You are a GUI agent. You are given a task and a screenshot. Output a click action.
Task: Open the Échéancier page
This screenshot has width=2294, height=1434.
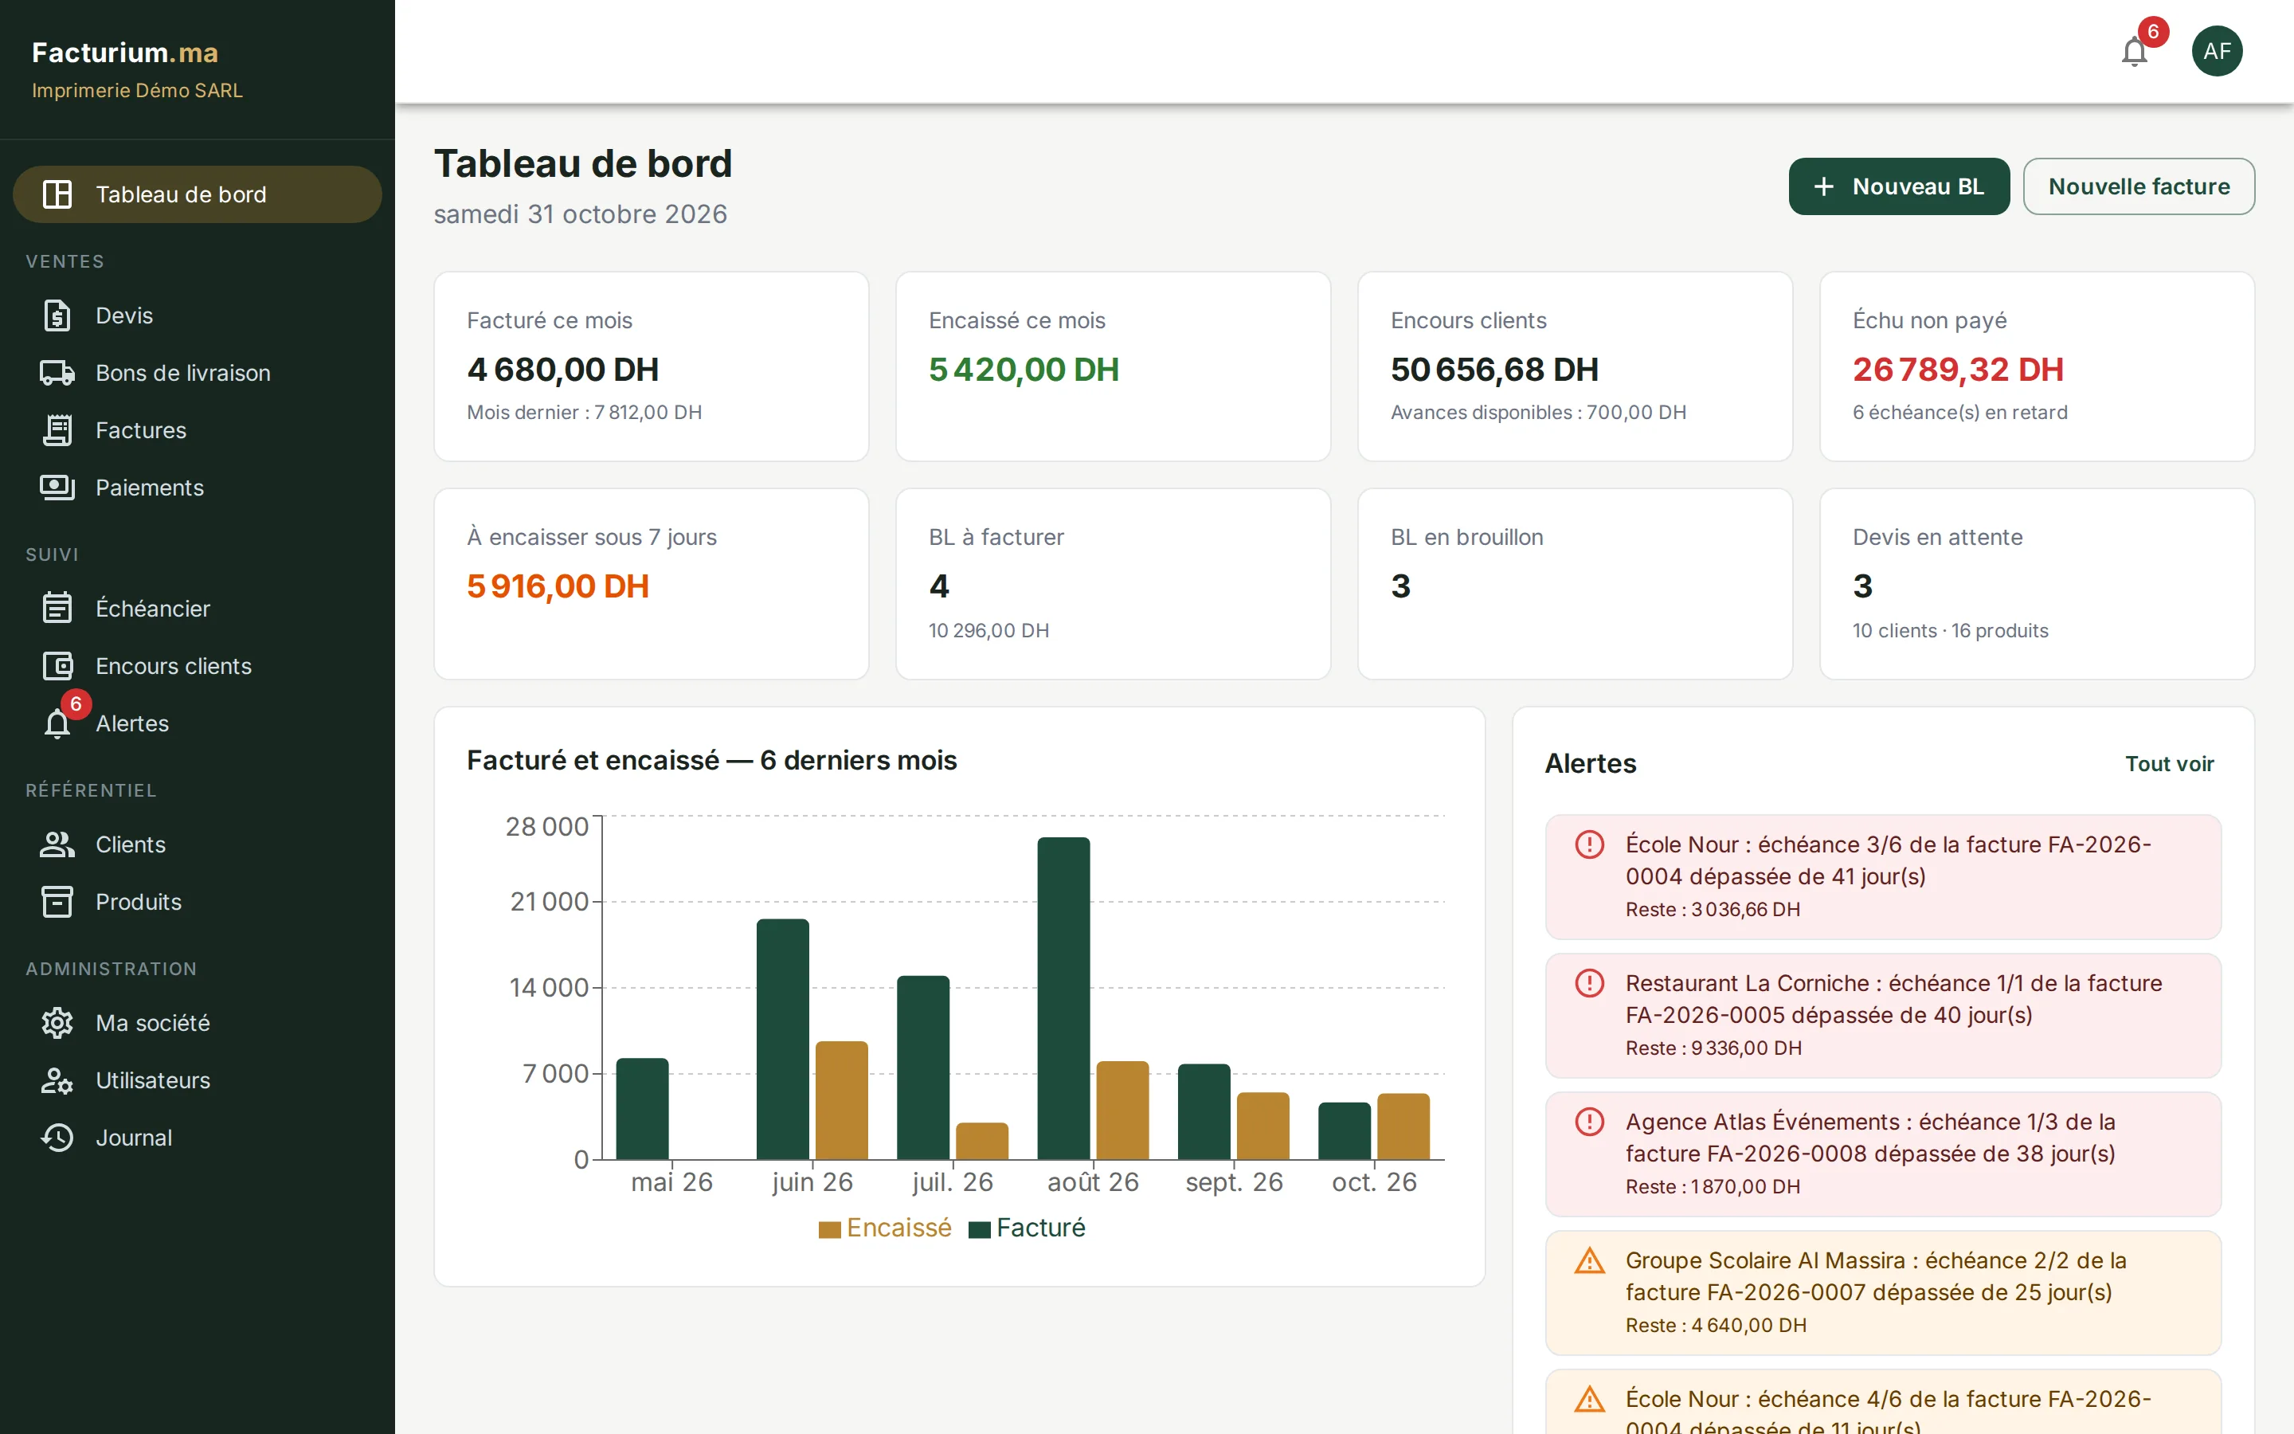point(198,608)
